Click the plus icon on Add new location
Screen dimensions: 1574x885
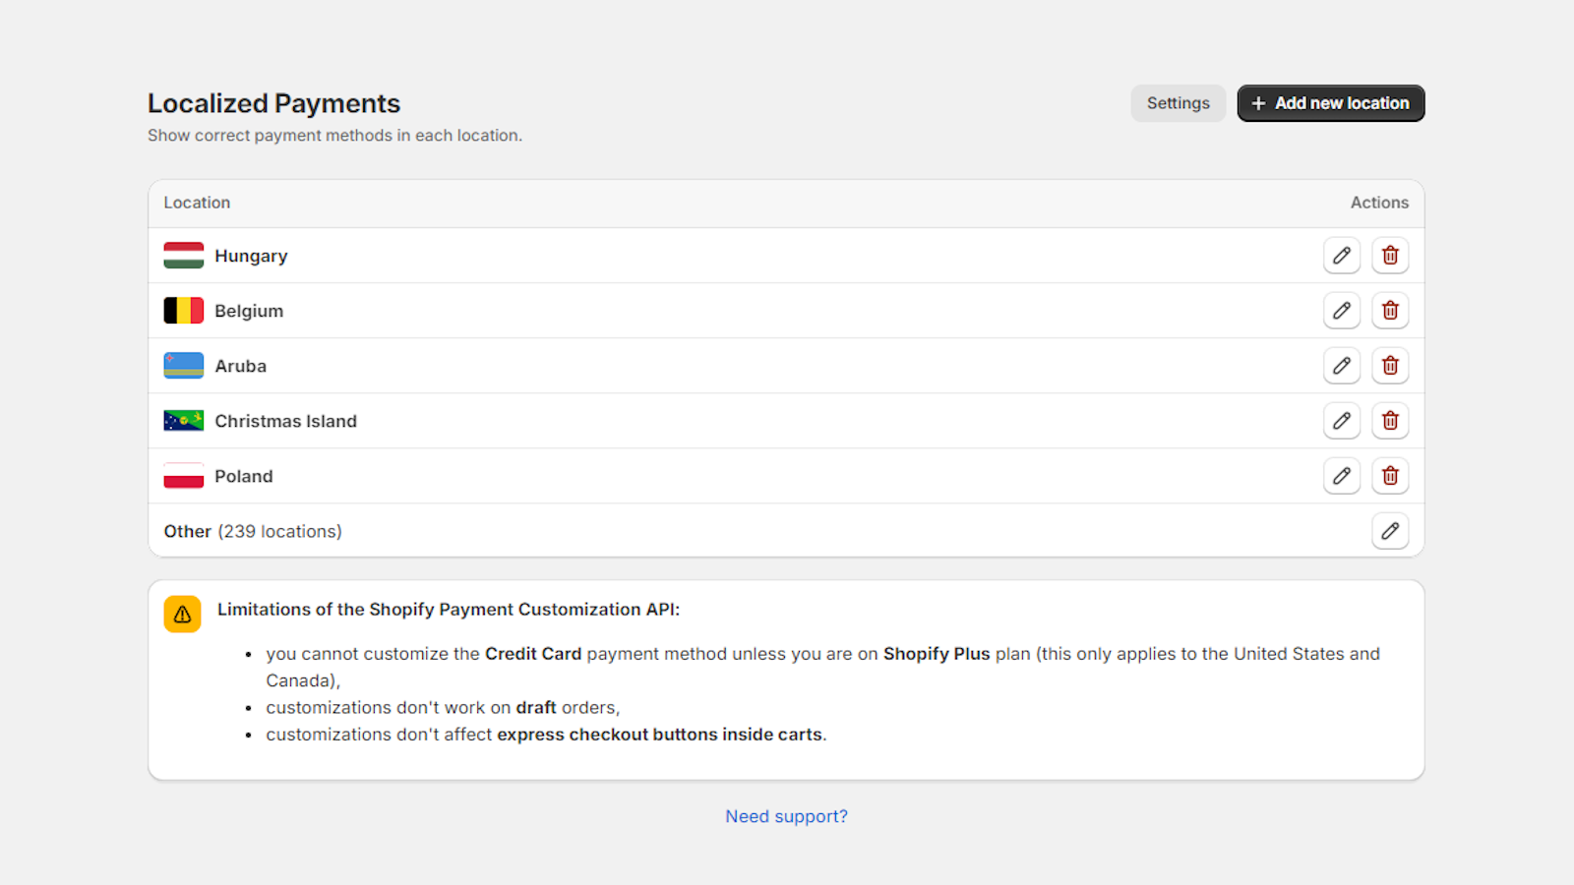point(1259,102)
